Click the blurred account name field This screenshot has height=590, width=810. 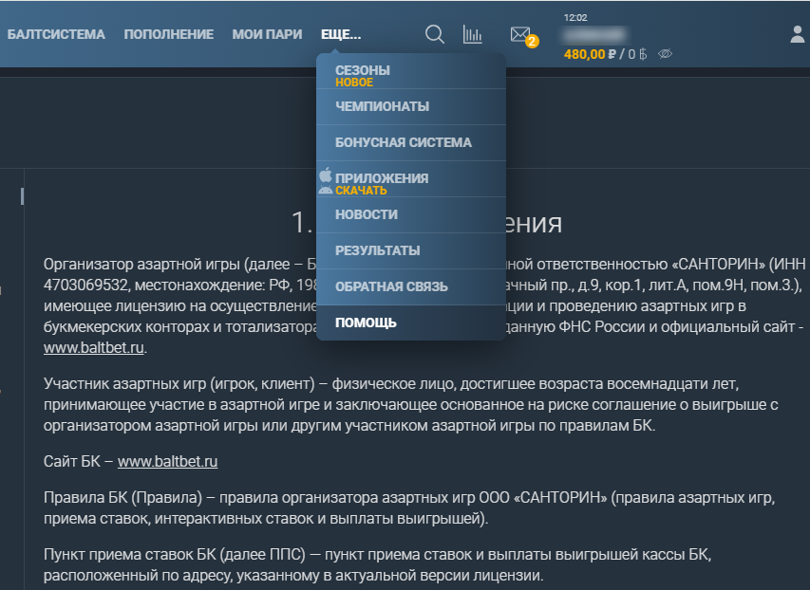594,34
